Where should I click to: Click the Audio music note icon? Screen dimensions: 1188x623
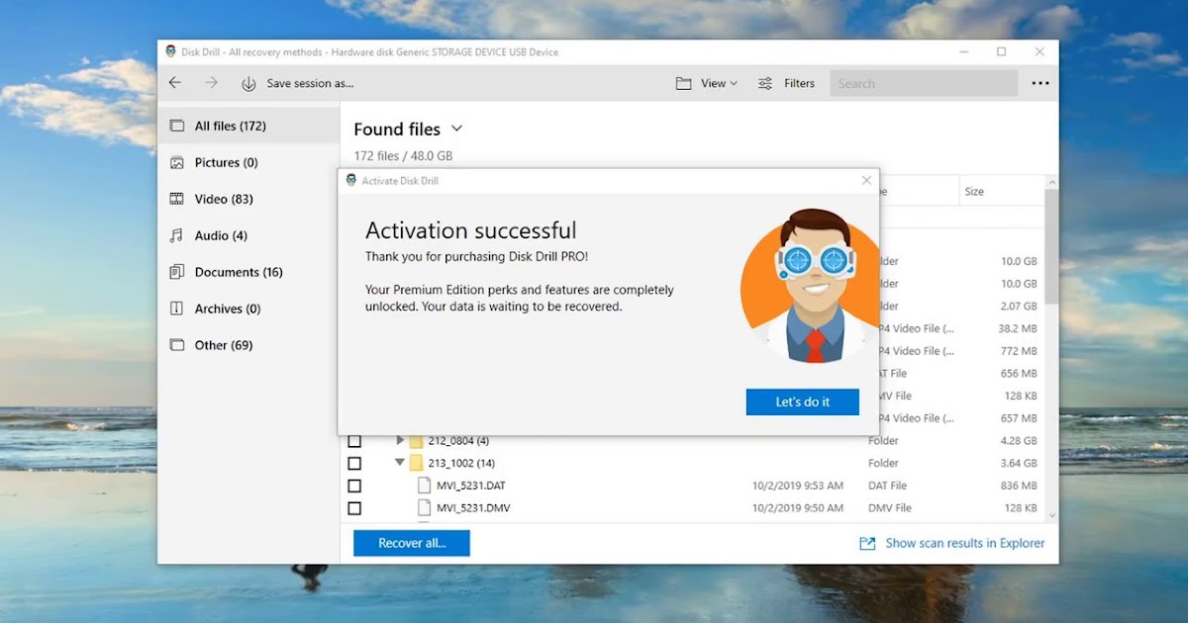tap(177, 235)
